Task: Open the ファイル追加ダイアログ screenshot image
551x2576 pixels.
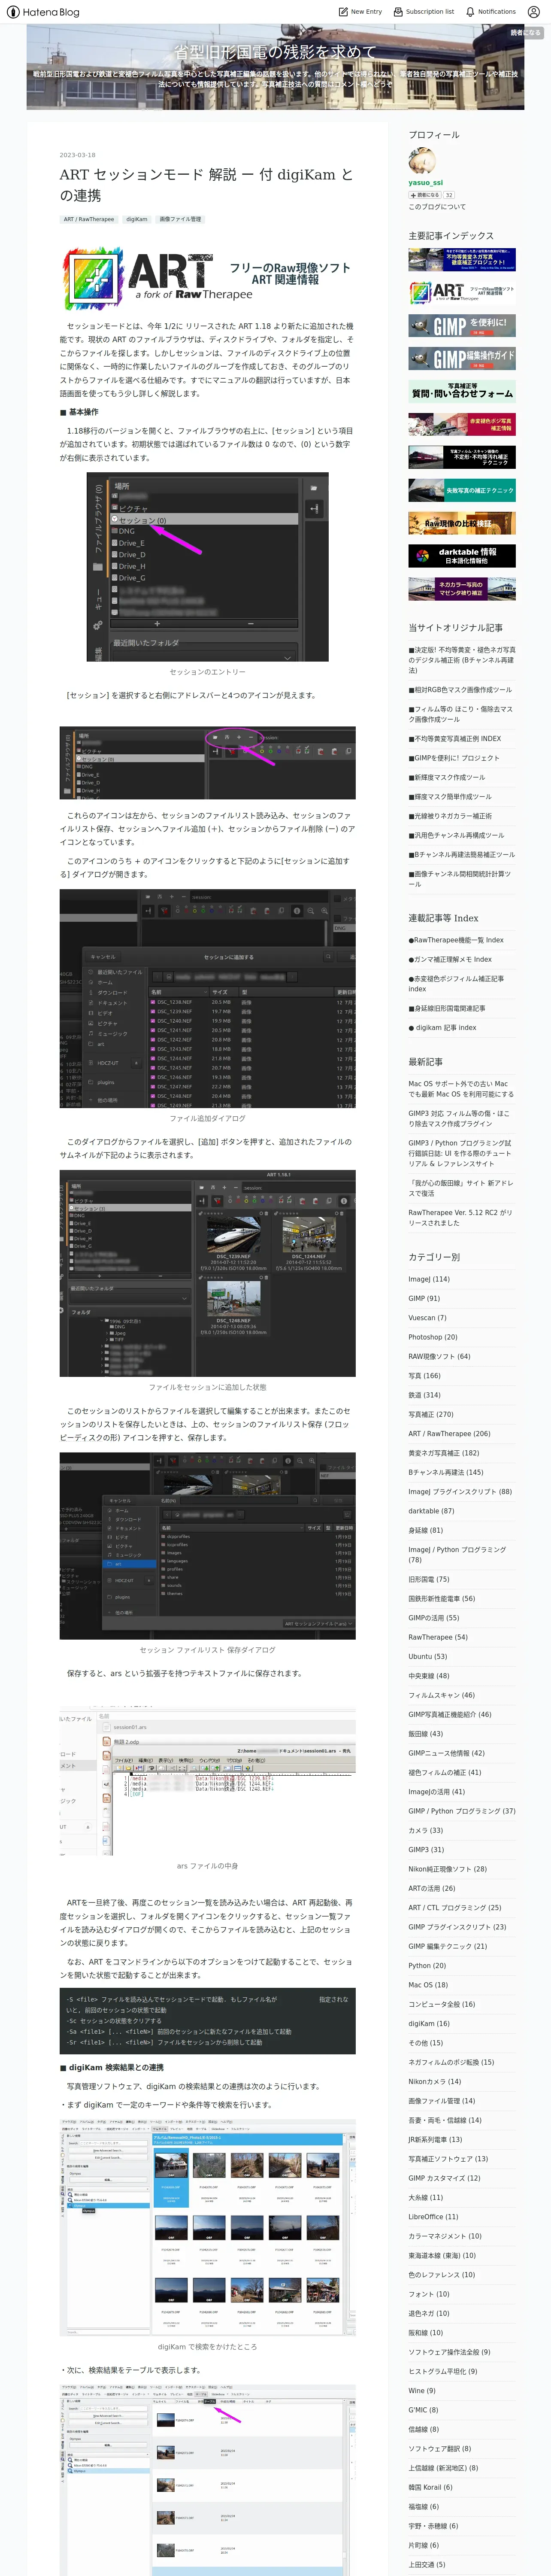Action: pyautogui.click(x=207, y=998)
